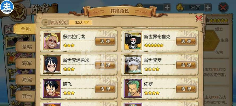The image size is (236, 106).
Task: Open the 海盗 category tab
Action: coord(27,79)
